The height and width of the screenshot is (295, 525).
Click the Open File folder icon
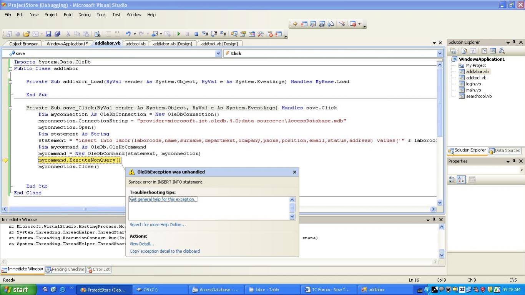26,34
